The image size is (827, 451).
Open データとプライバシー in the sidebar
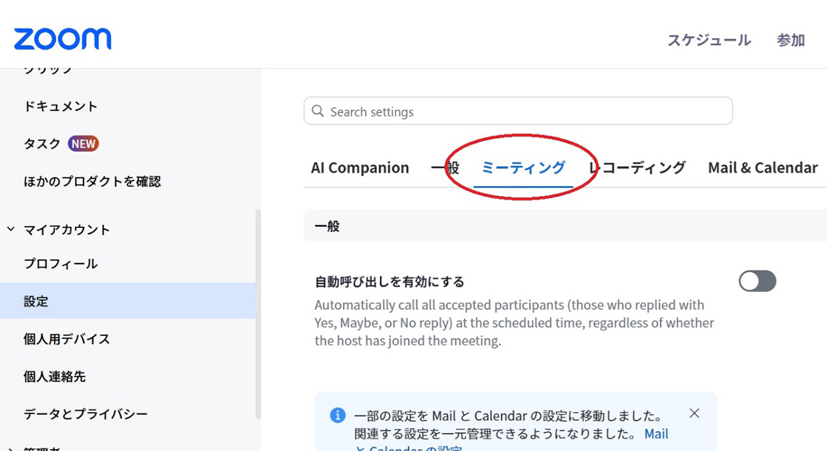86,414
